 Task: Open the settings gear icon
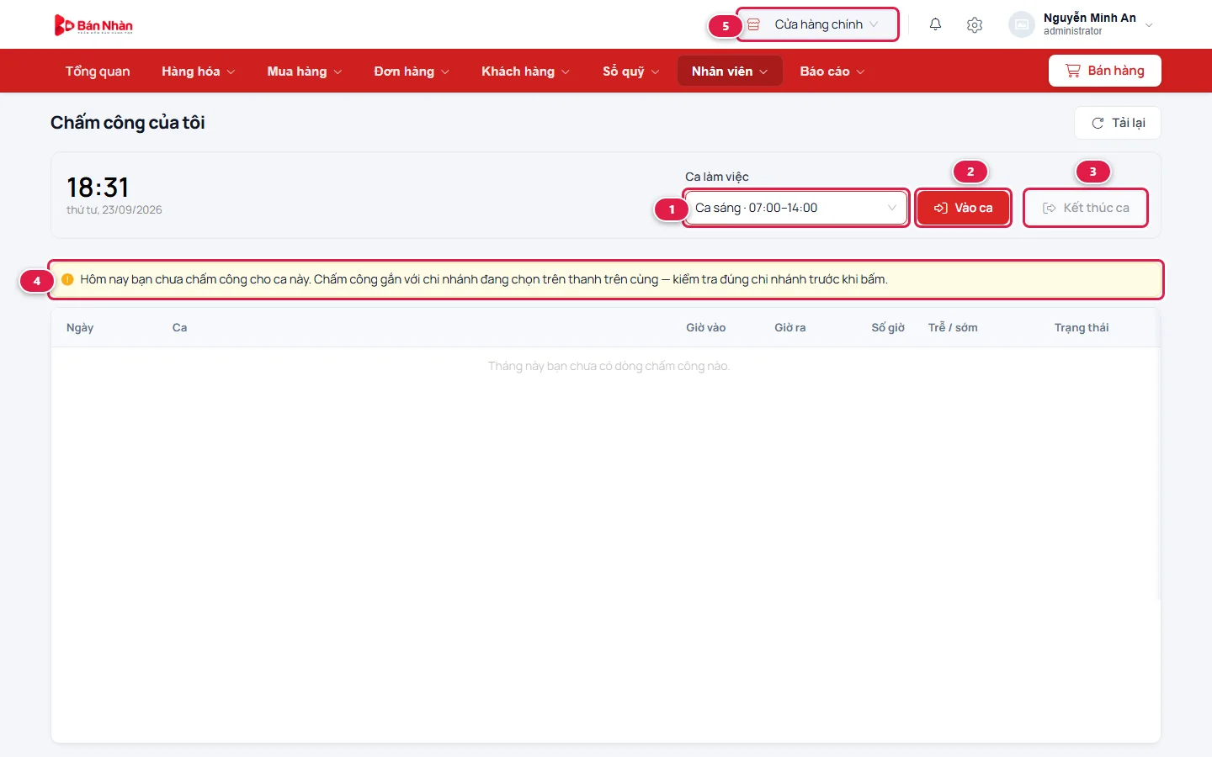(975, 24)
